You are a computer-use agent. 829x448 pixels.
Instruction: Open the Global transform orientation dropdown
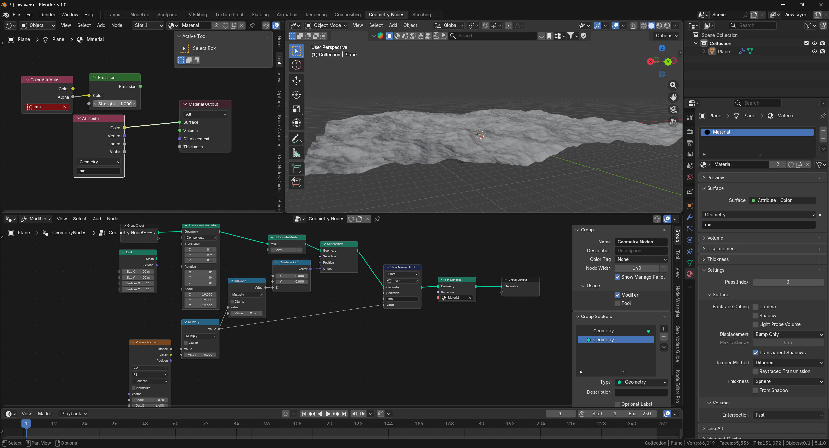click(449, 25)
